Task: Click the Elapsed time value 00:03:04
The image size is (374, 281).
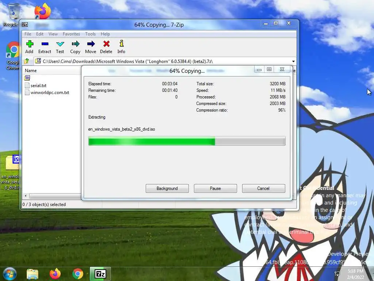Action: click(170, 84)
